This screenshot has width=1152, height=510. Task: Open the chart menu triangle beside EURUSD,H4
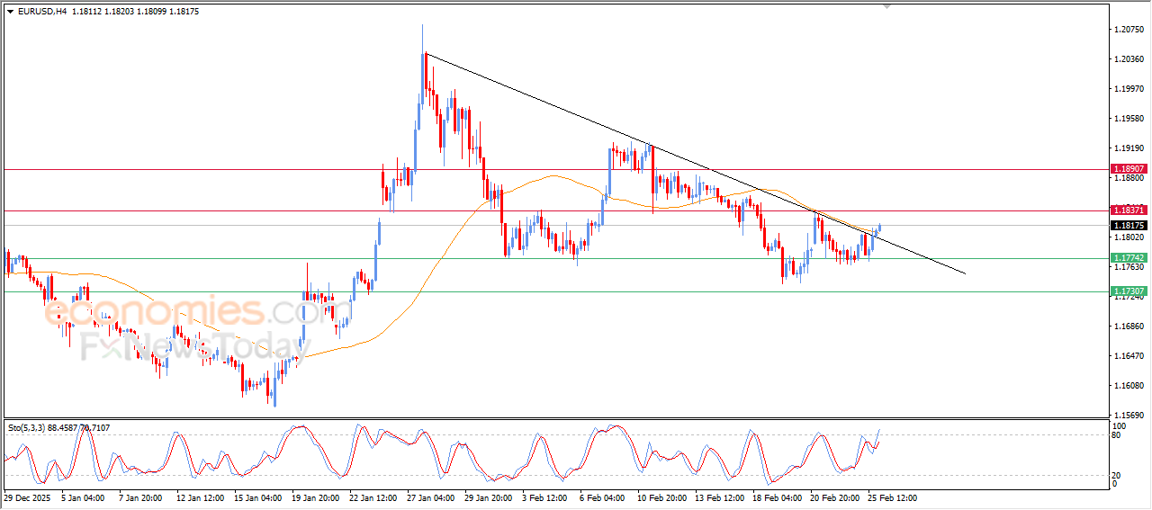pyautogui.click(x=10, y=10)
